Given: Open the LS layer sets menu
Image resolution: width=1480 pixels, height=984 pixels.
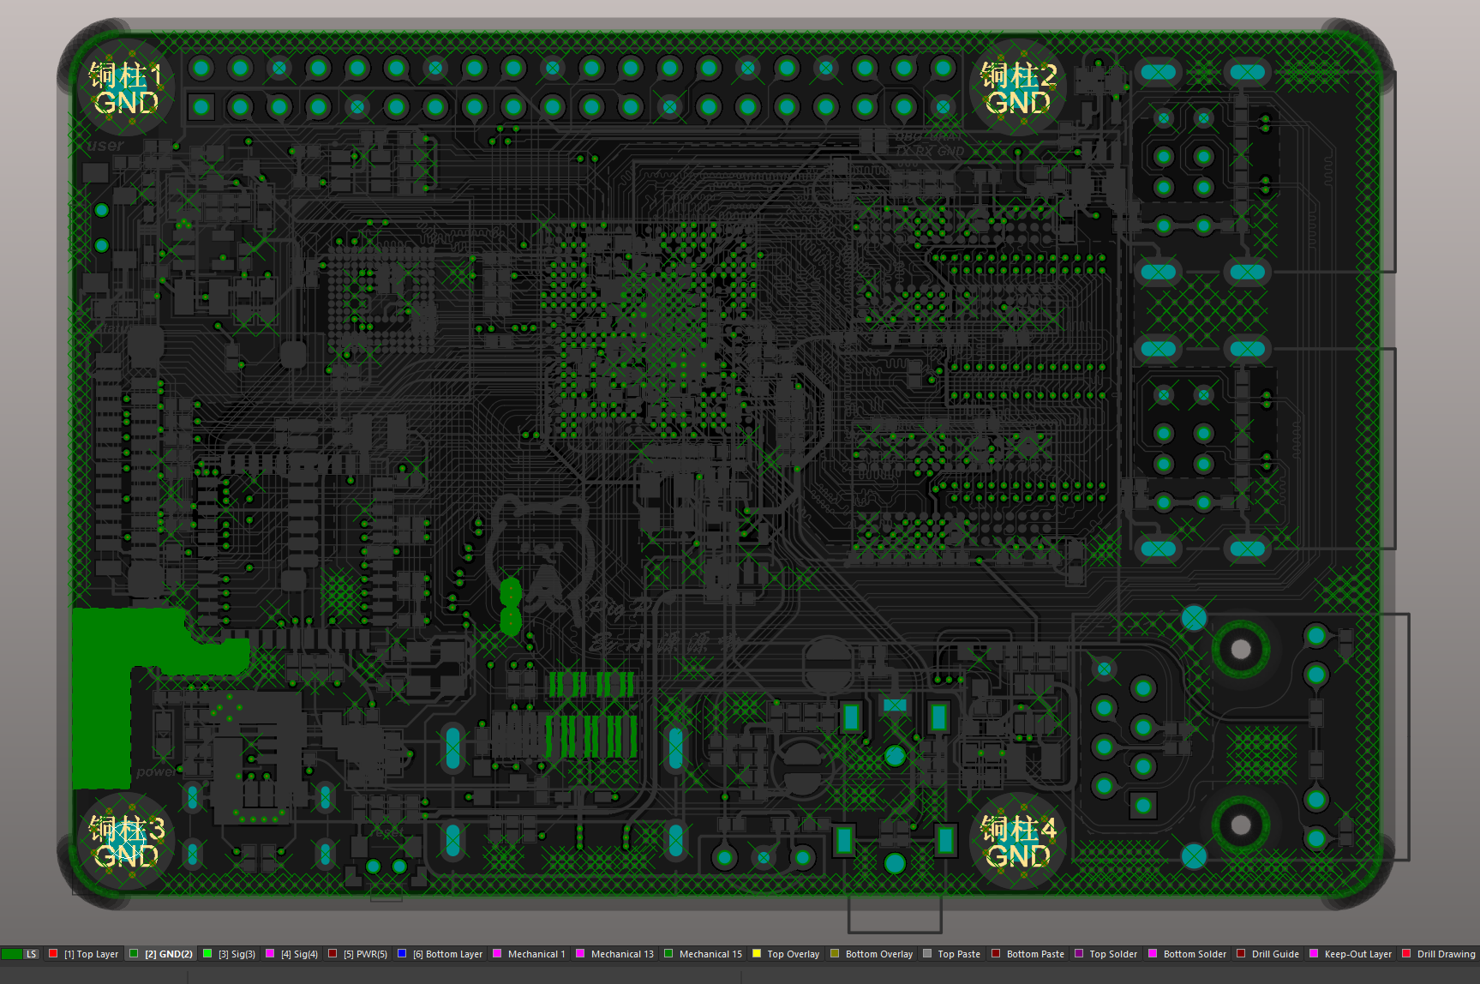Looking at the screenshot, I should point(32,954).
